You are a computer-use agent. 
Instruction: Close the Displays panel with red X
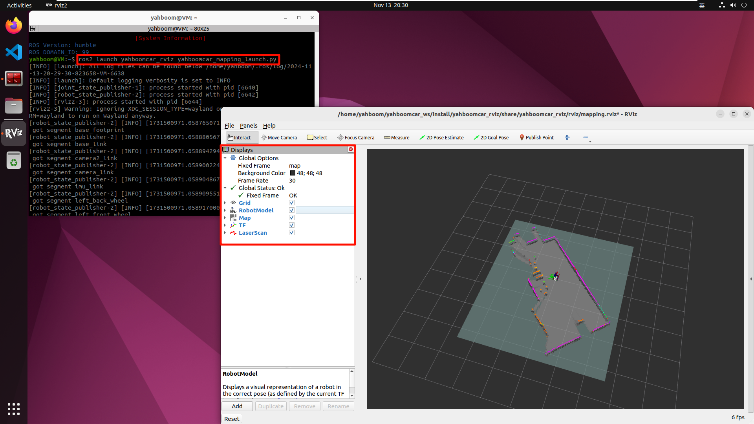(x=351, y=149)
